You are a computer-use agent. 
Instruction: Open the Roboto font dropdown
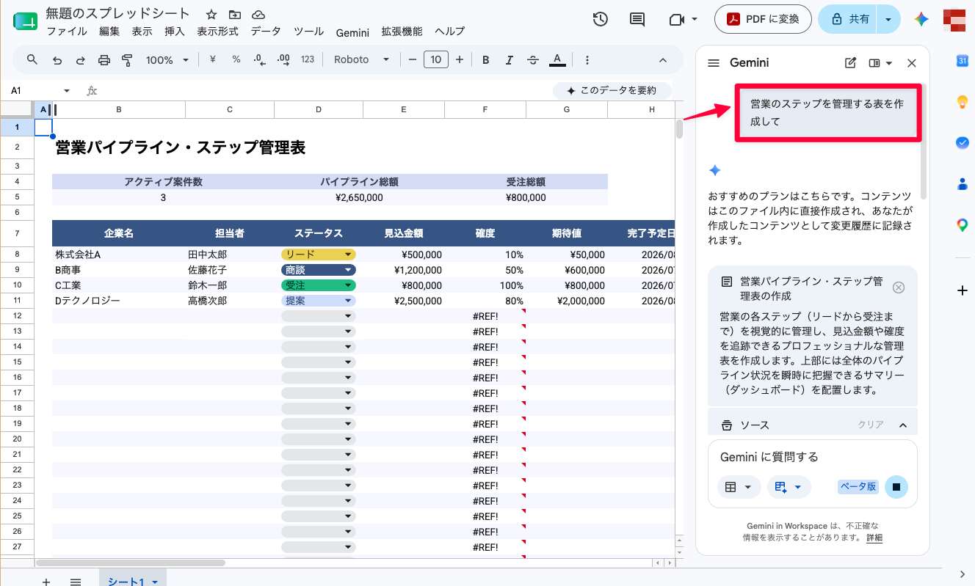pyautogui.click(x=361, y=60)
